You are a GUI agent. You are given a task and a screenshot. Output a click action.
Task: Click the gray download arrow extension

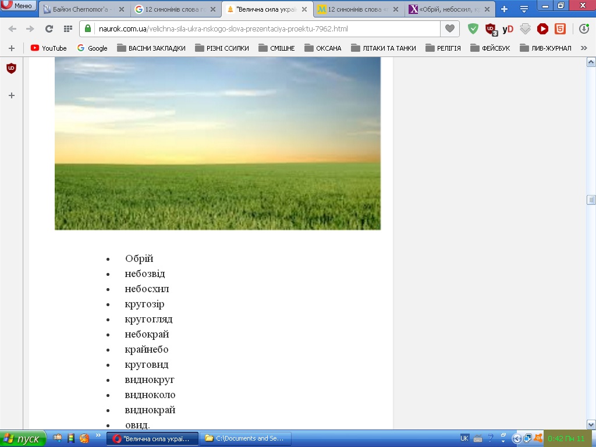coord(526,29)
